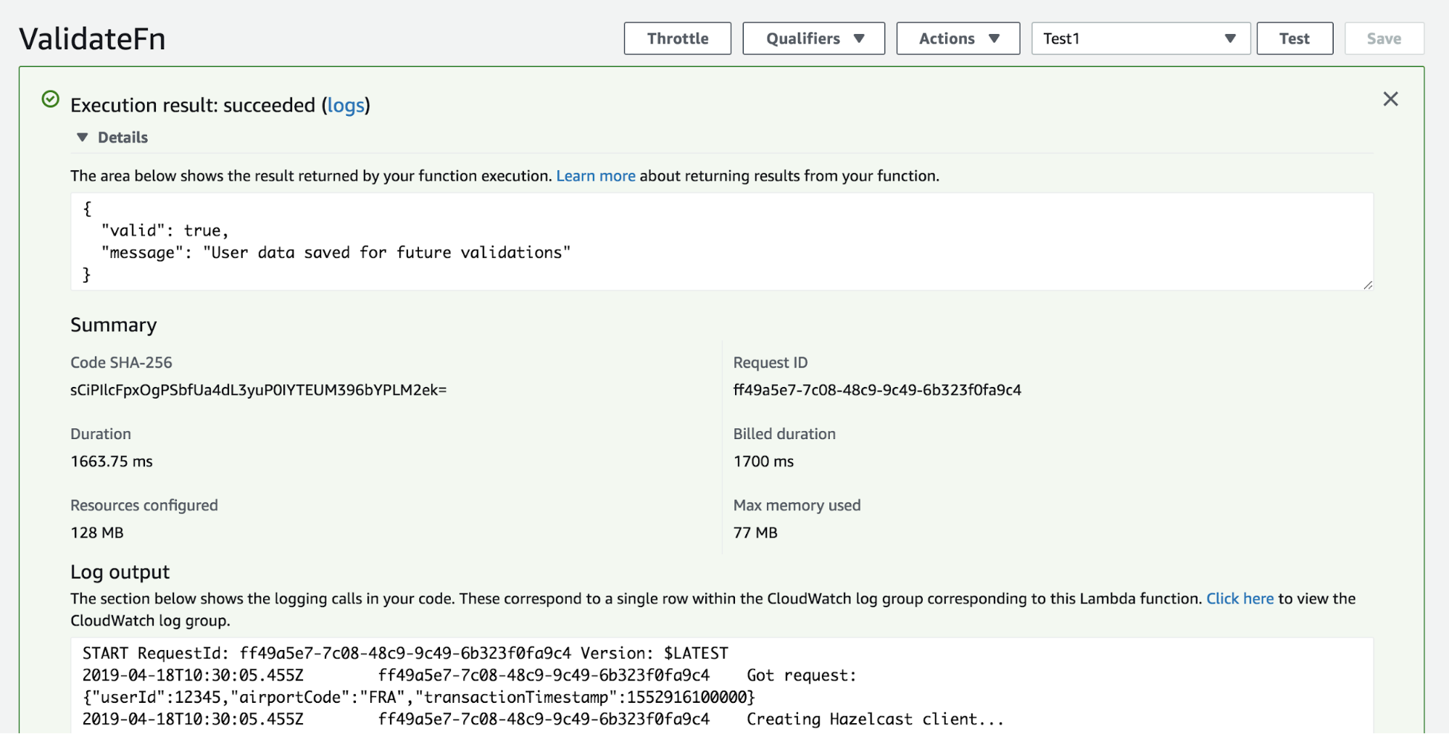The width and height of the screenshot is (1449, 734).
Task: Grab the result box resize handle
Action: pyautogui.click(x=1367, y=285)
